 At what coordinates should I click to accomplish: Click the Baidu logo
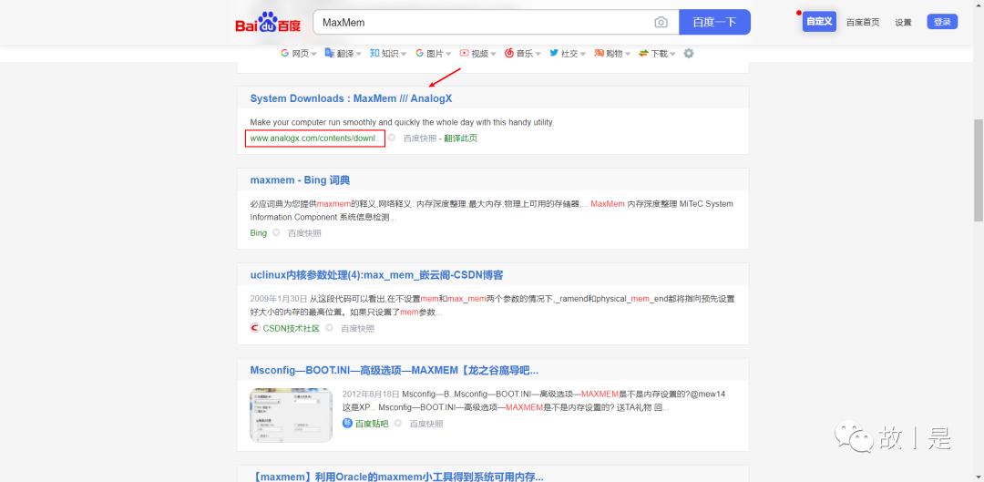tap(268, 23)
